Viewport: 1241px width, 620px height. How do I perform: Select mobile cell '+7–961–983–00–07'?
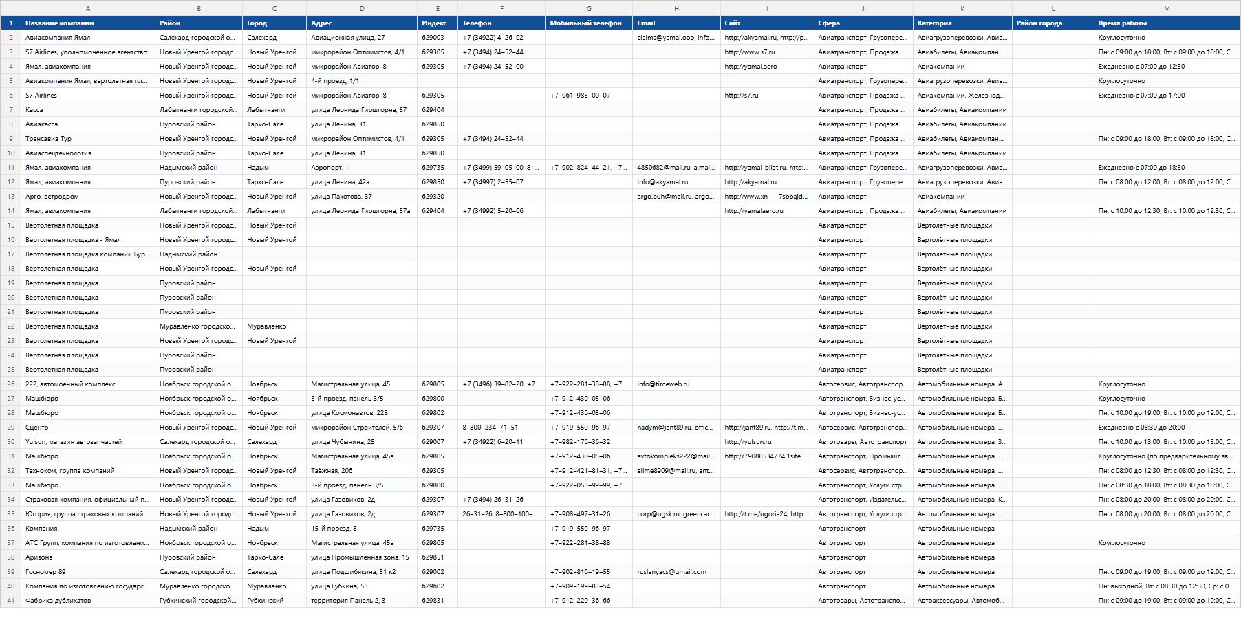click(x=589, y=96)
